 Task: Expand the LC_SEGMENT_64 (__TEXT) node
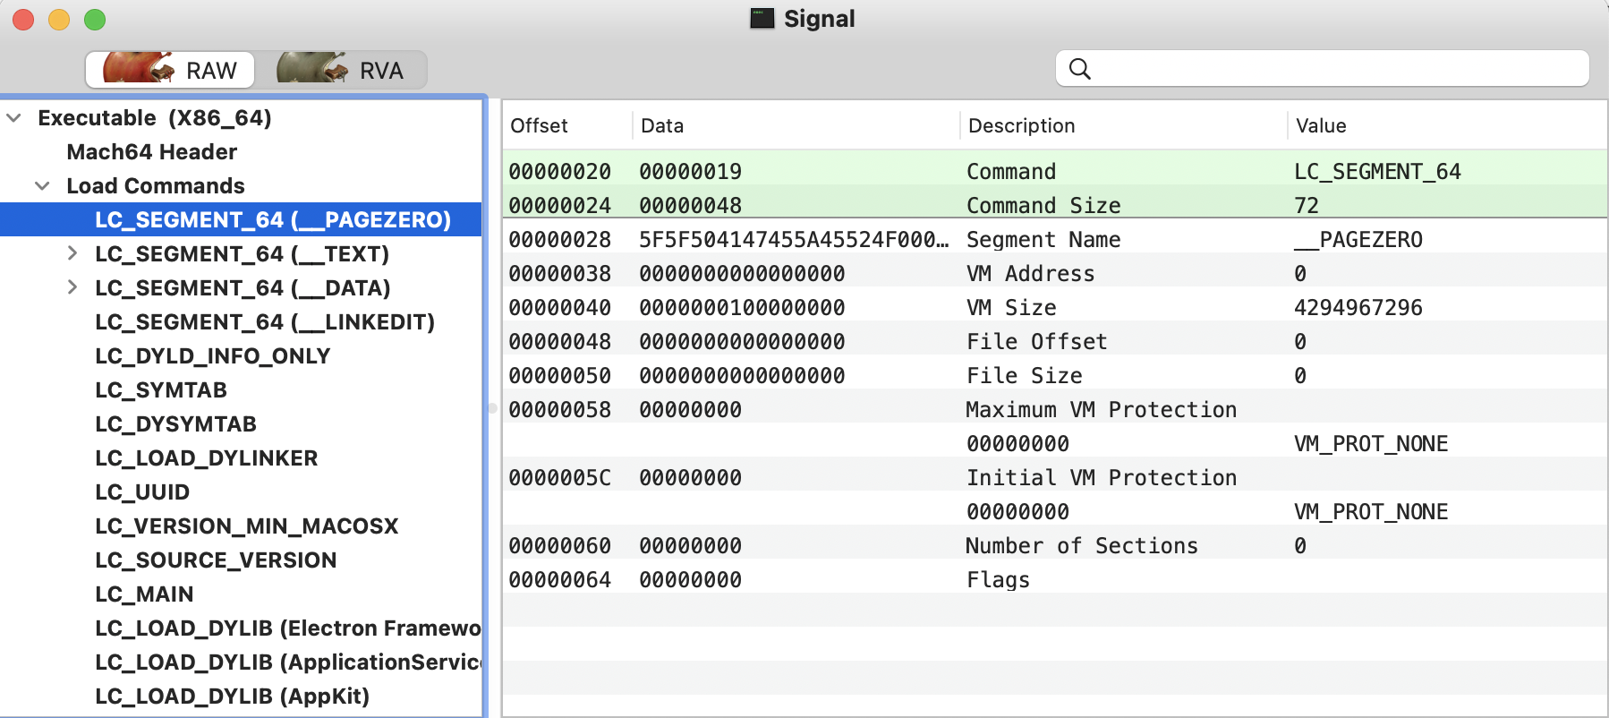[72, 254]
